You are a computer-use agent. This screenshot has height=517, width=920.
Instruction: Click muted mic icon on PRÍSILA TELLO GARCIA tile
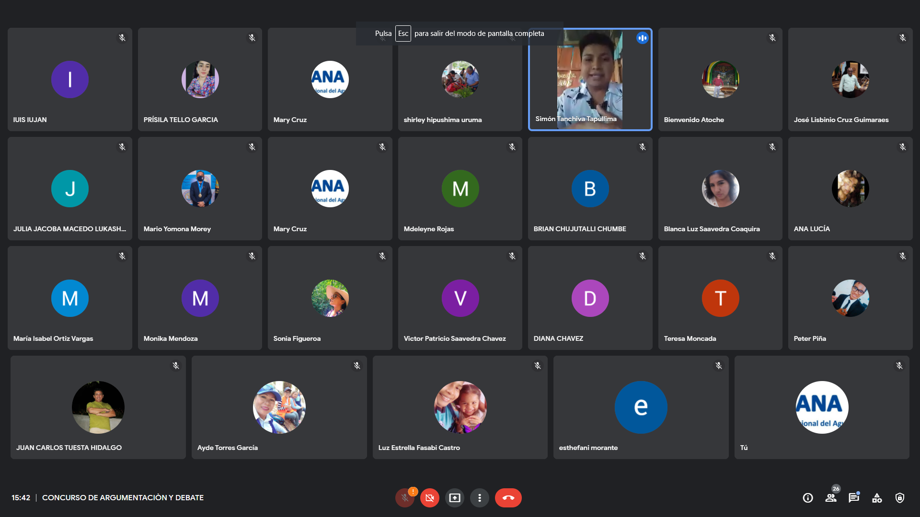click(x=252, y=38)
